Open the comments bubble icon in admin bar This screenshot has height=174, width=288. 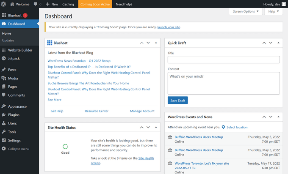point(35,4)
